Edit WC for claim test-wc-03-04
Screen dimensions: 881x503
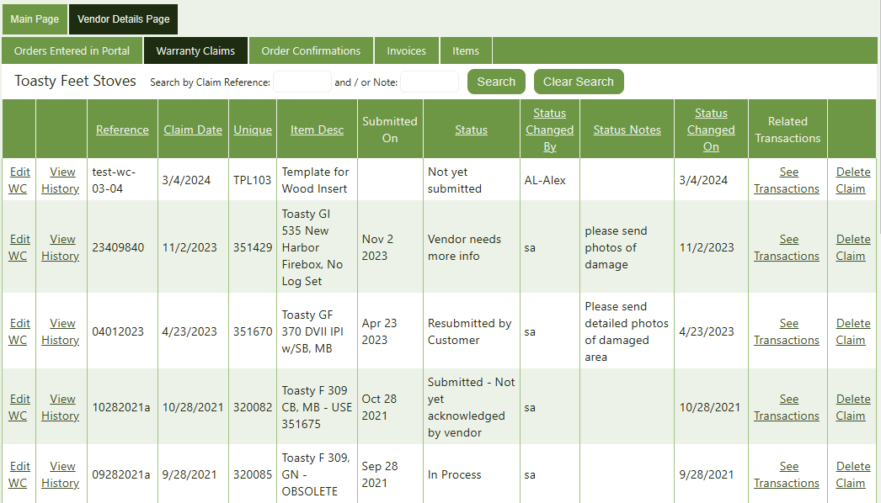[x=18, y=180]
